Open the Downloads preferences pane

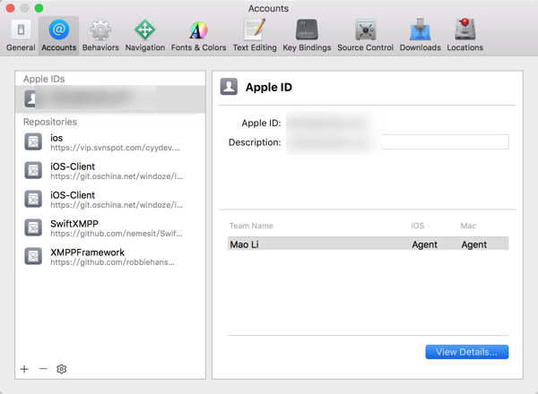(420, 36)
